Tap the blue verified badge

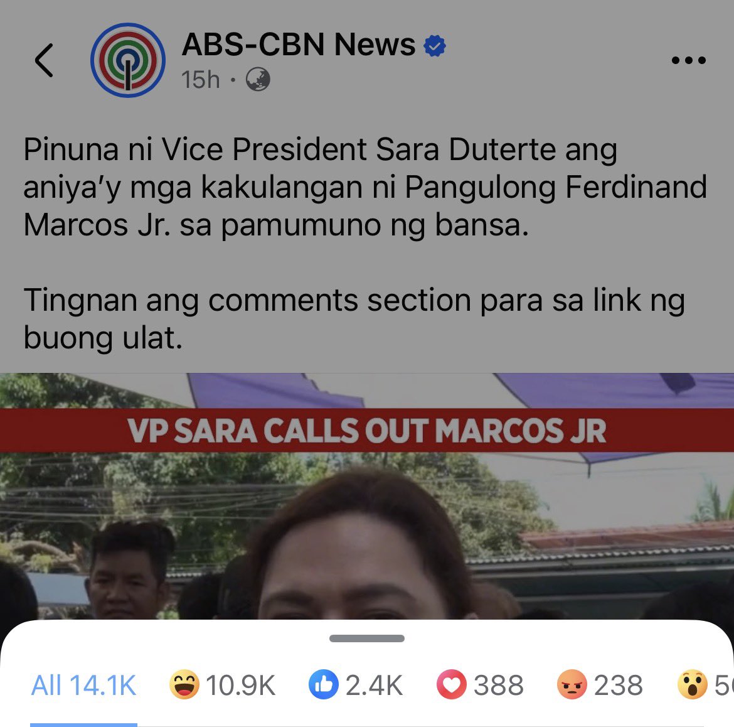coord(434,45)
